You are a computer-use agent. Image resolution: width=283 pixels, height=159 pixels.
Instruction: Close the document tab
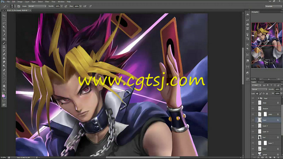coord(30,10)
